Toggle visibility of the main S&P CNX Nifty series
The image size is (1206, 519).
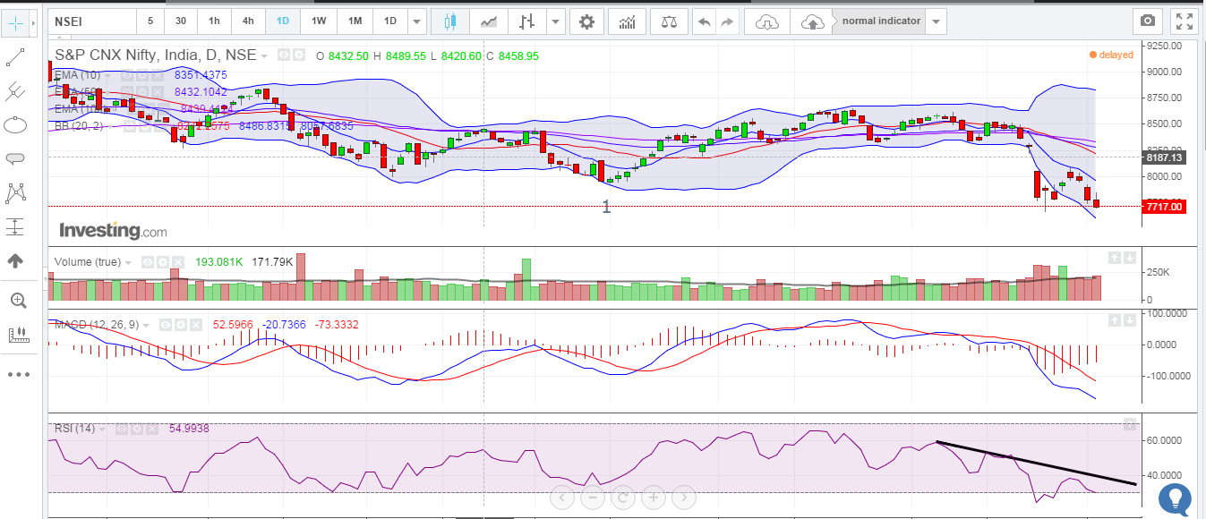284,55
